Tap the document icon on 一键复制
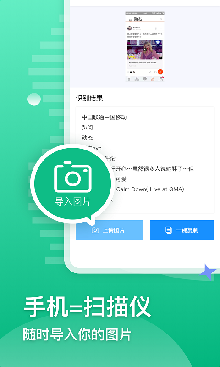Viewport: 220px width, 367px height. [169, 230]
